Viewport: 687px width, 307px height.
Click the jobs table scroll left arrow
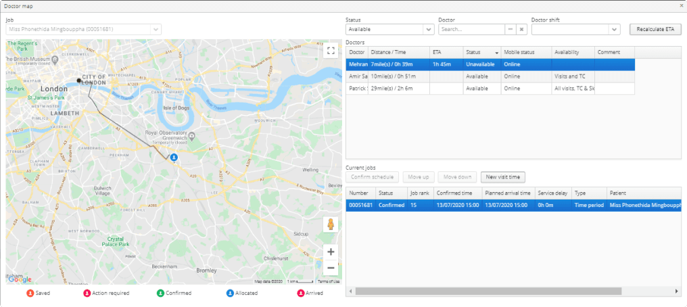tap(350, 291)
